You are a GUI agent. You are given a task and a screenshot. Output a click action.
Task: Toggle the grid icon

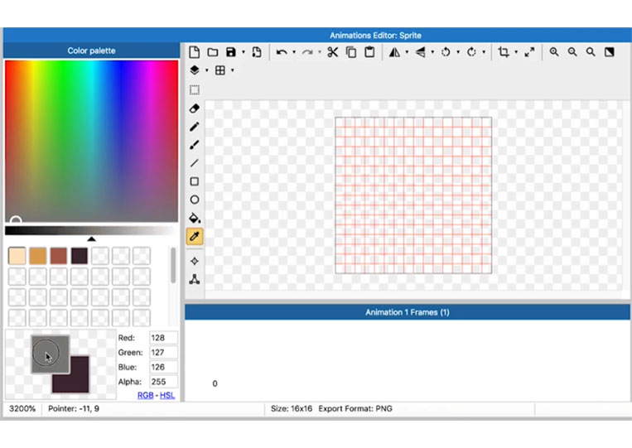[x=220, y=70]
